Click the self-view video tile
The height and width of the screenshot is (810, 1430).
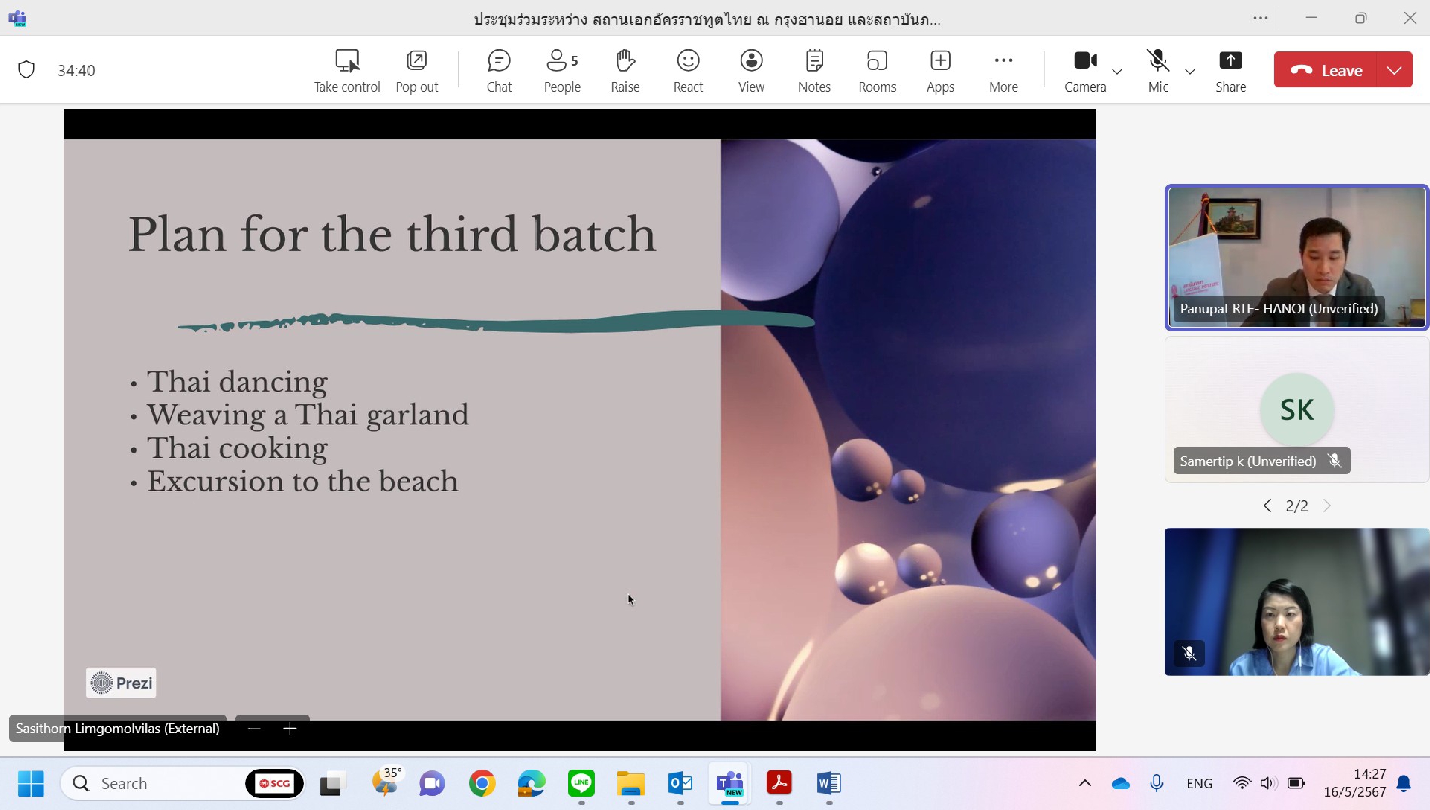pyautogui.click(x=1297, y=602)
